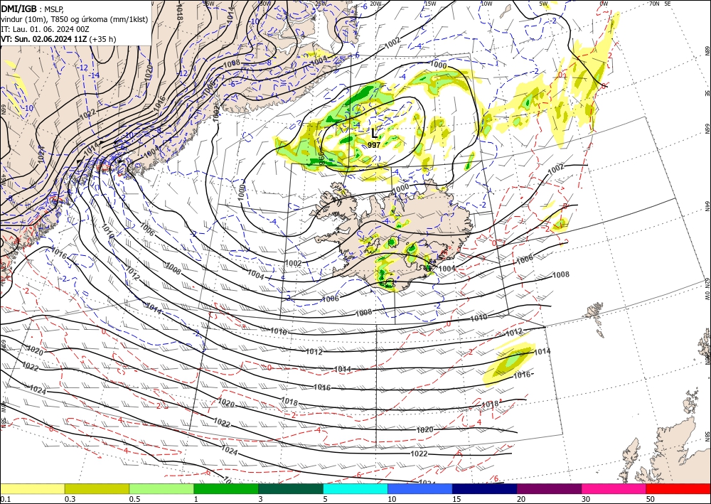
Task: Click the "VT: Sun. 02.06.2024 11Z (+35 h)" text
Action: click(58, 39)
